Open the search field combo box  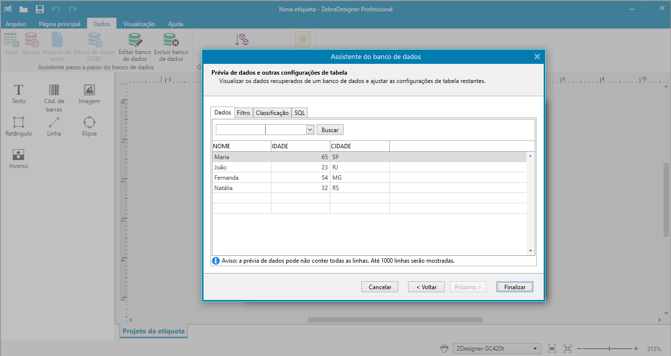(311, 129)
